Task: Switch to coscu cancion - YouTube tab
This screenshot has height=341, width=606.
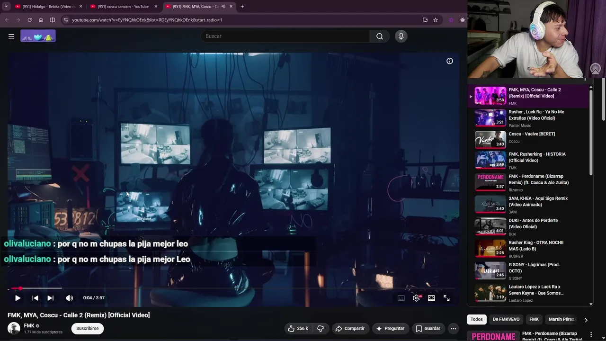Action: pos(123,7)
